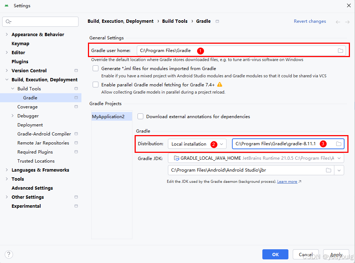Screen dimensions: 355x263
Task: Click OK to confirm settings
Action: point(275,254)
